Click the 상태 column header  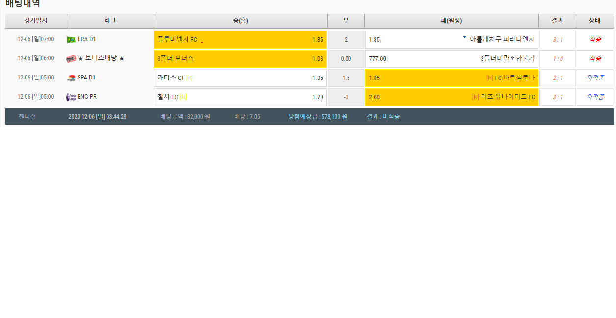[594, 21]
